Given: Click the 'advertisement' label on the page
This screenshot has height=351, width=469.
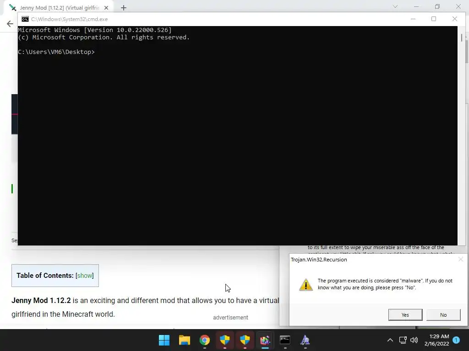Looking at the screenshot, I should tap(230, 318).
